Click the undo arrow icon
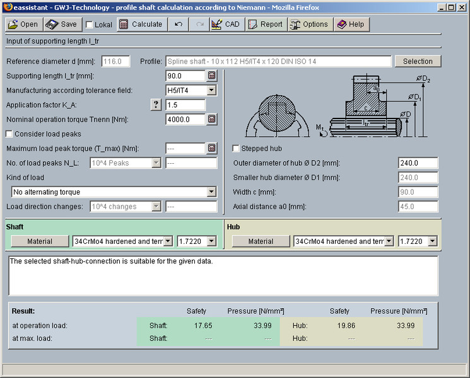Image resolution: width=470 pixels, height=378 pixels. point(179,25)
